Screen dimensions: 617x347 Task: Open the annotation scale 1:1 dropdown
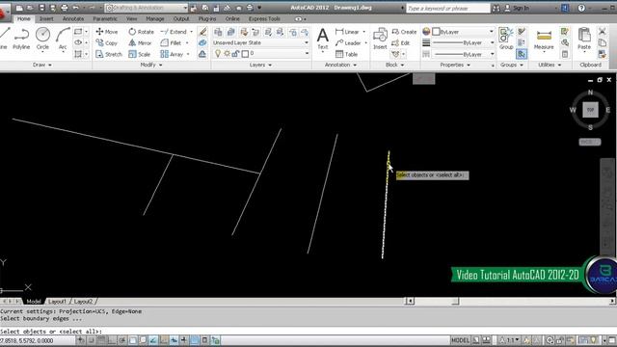pyautogui.click(x=510, y=340)
